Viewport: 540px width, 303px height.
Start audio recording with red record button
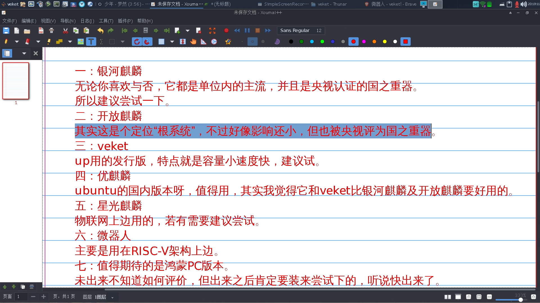tap(226, 31)
